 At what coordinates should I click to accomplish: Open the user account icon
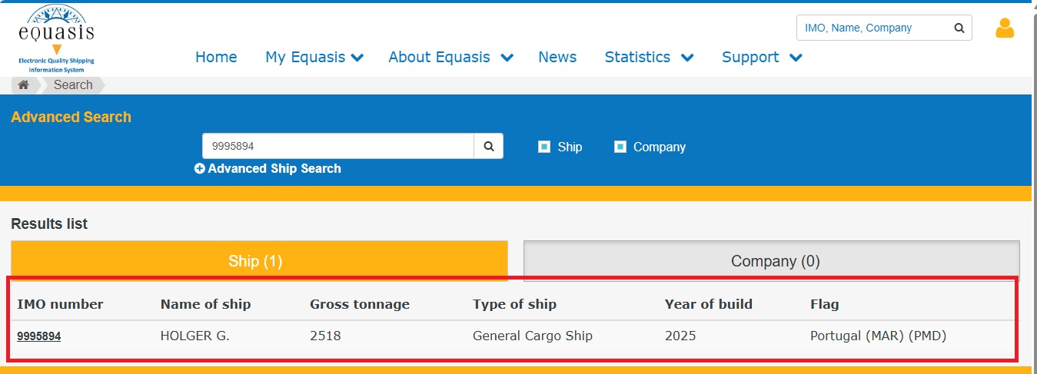coord(1004,28)
